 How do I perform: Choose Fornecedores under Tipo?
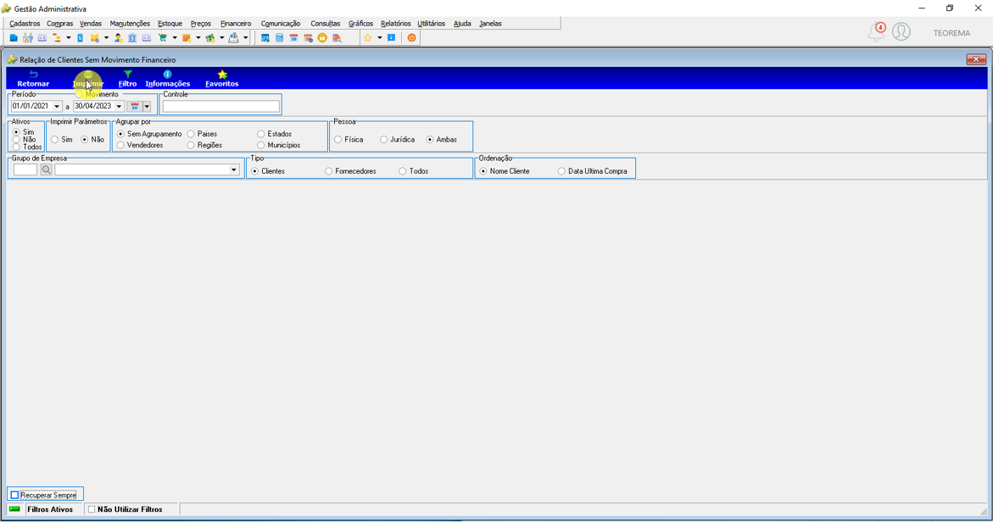(x=329, y=171)
